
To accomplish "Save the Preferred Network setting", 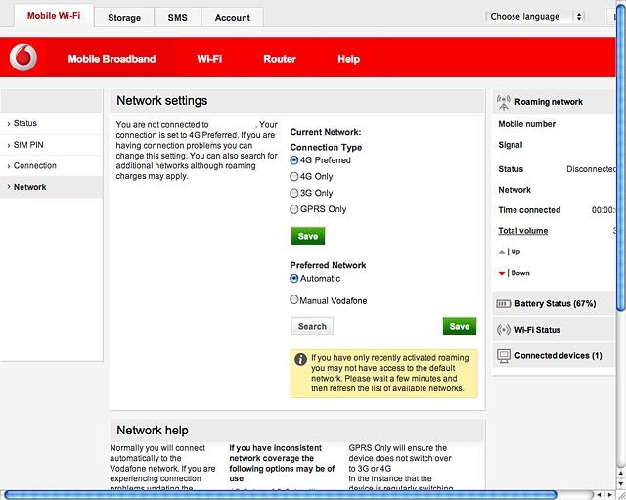I will point(460,326).
